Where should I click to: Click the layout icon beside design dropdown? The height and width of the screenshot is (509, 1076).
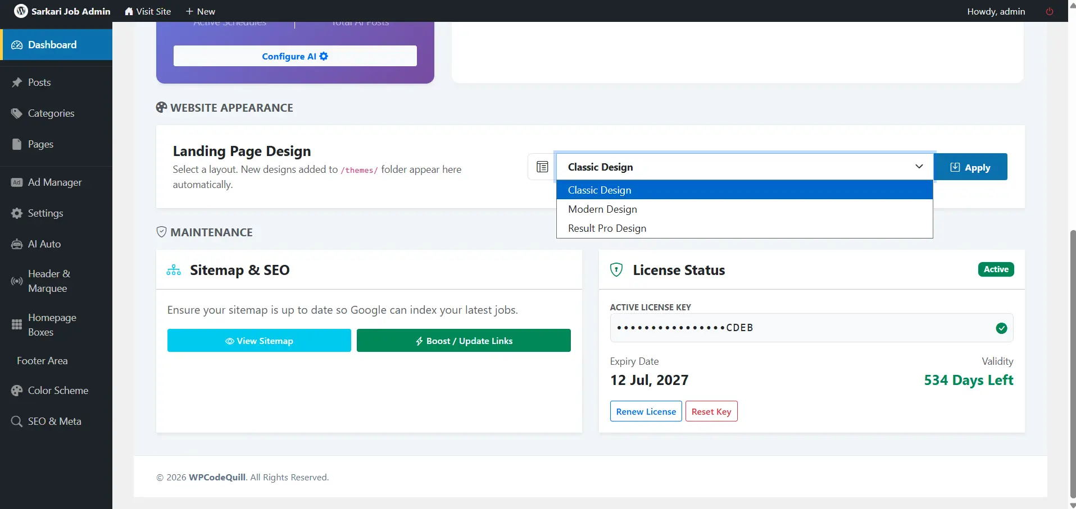click(542, 167)
